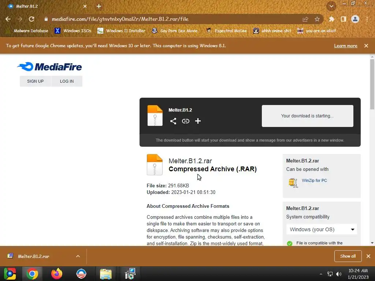Click the green compatibility checkmark icon
Image resolution: width=375 pixels, height=281 pixels.
pos(290,243)
